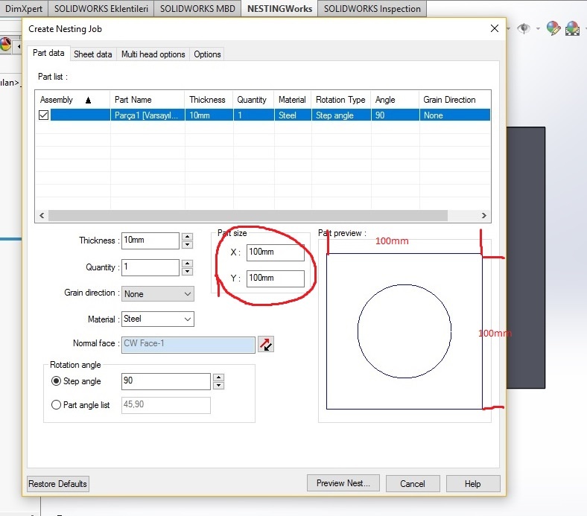Viewport: 587px width, 516px height.
Task: Click the Normal face selection arrow icon
Action: point(266,344)
